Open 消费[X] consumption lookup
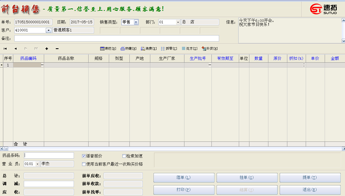Viewport: 345px width, 196px height. [x=149, y=49]
